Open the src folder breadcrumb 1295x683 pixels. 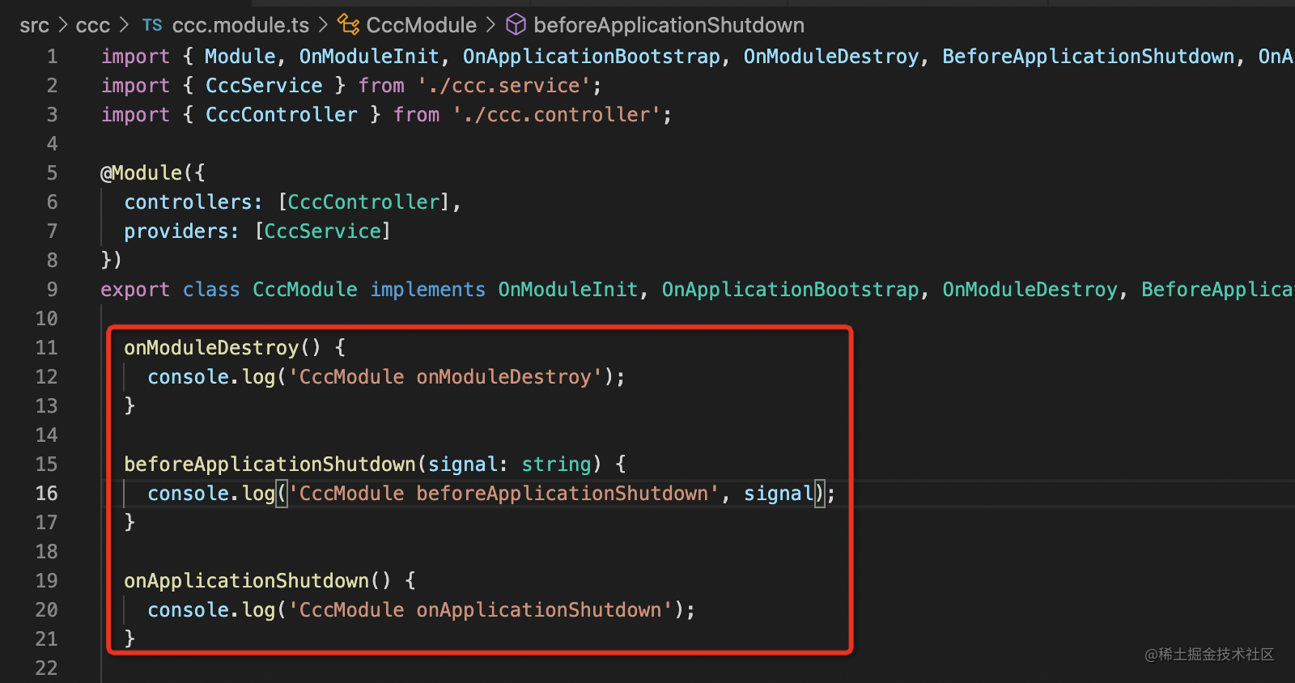pyautogui.click(x=34, y=25)
